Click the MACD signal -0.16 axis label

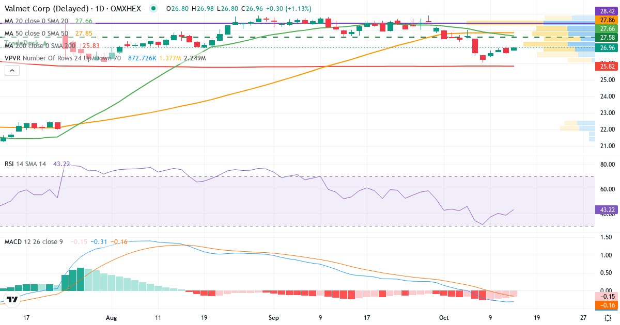tap(608, 305)
